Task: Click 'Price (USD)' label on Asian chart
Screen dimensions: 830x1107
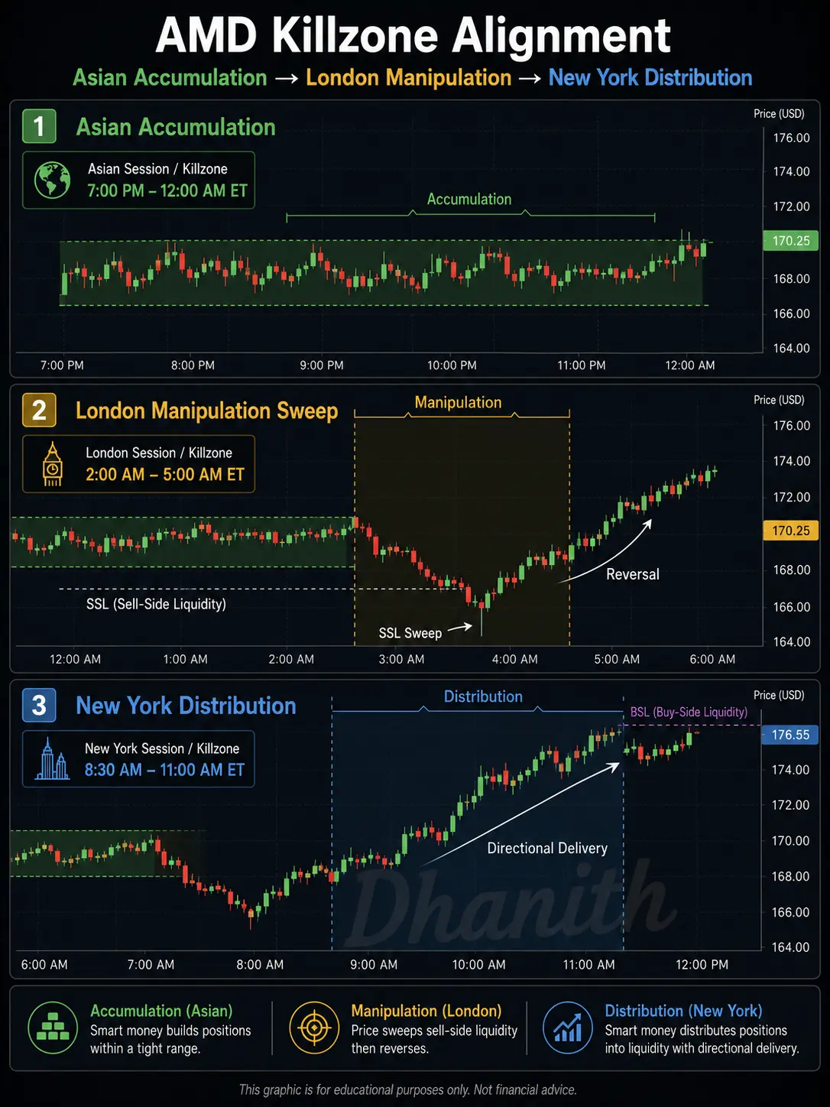Action: 779,113
